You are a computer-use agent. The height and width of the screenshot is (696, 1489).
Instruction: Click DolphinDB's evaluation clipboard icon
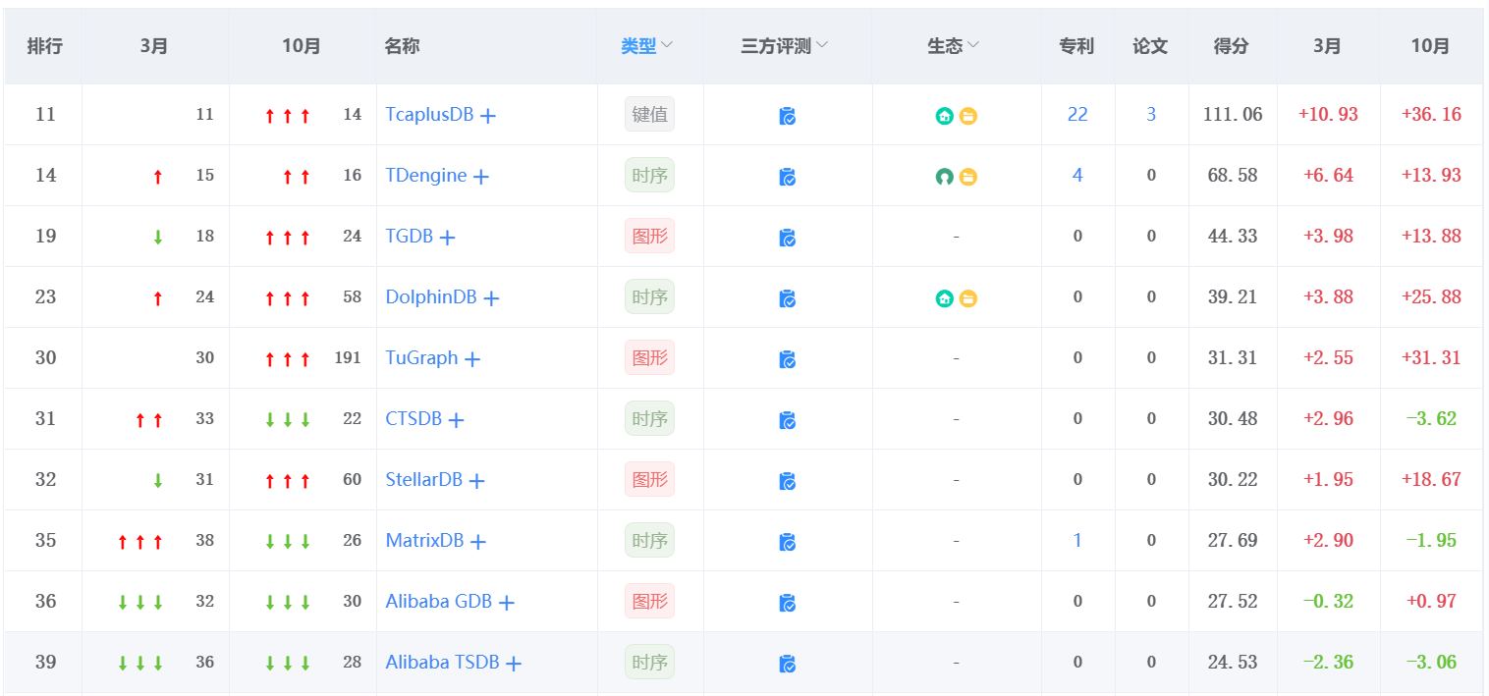coord(789,296)
